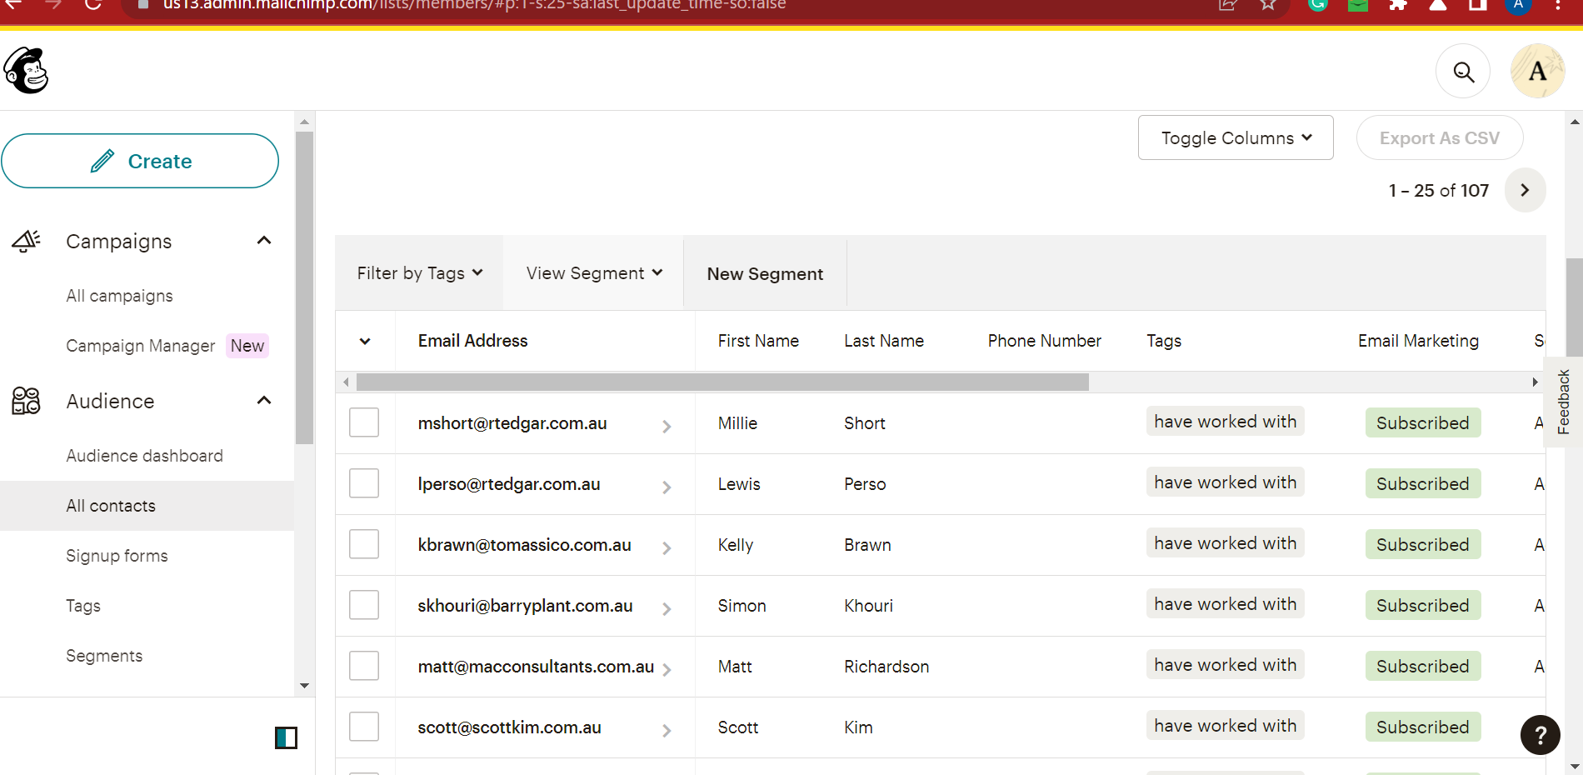Open Campaign Manager menu item
The image size is (1583, 775).
[x=141, y=346]
